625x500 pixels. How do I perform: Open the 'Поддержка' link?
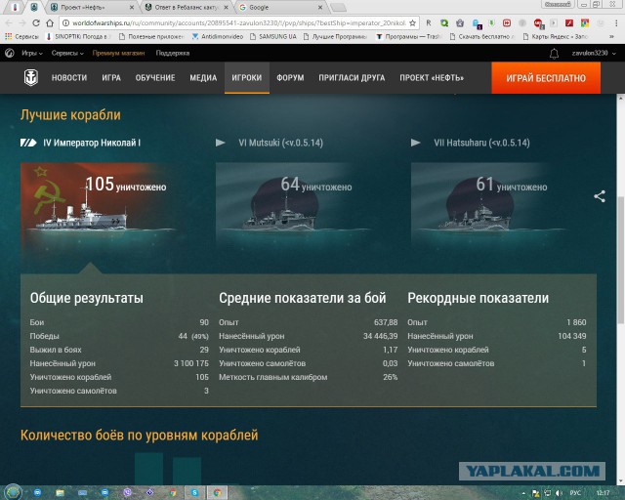[173, 53]
